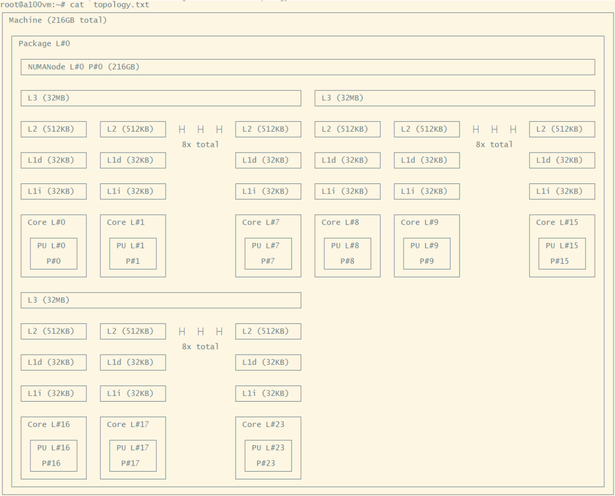Click the L1i (32KB) box belonging to Core L#16
The image size is (615, 496).
tap(53, 393)
